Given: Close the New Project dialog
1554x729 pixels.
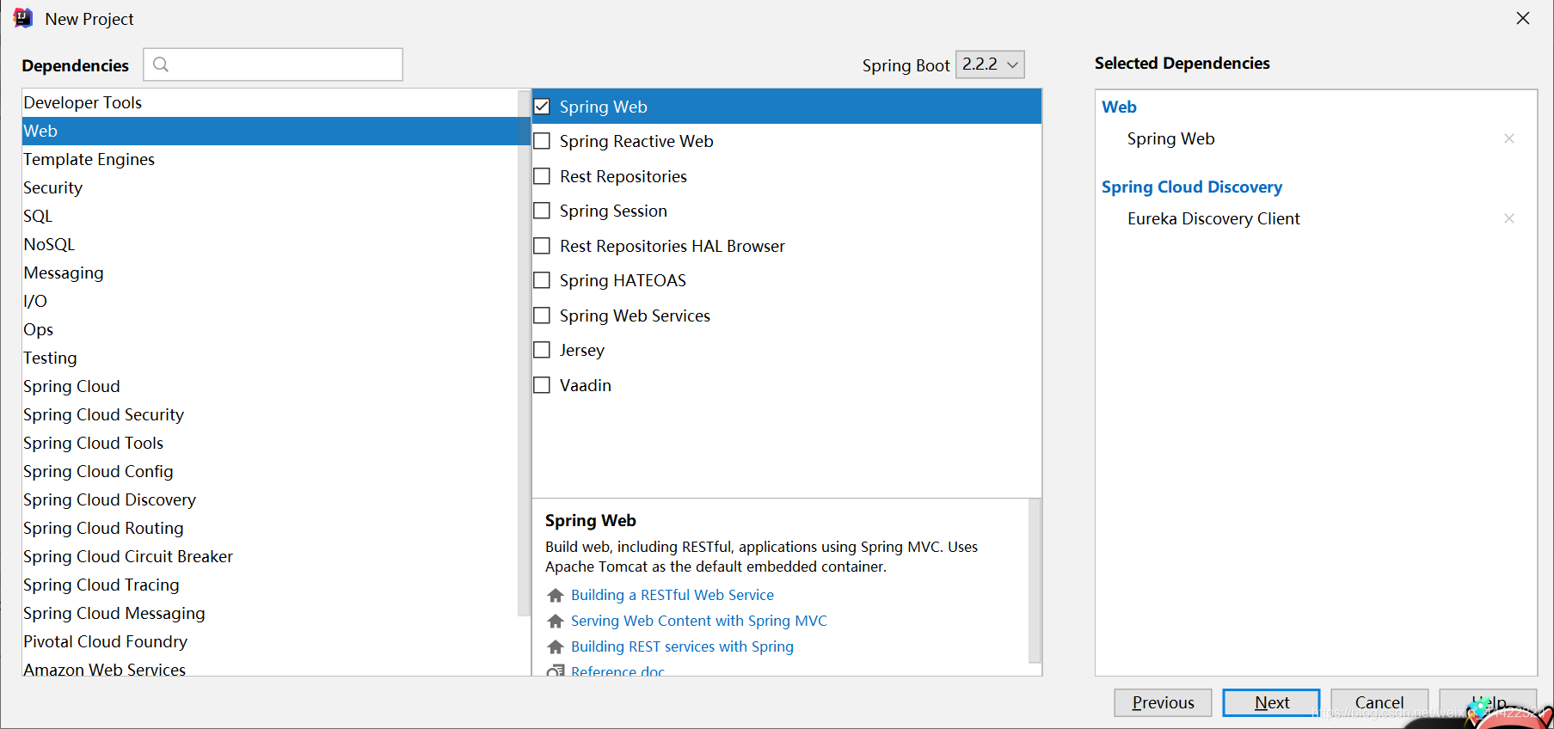Looking at the screenshot, I should pos(1522,18).
